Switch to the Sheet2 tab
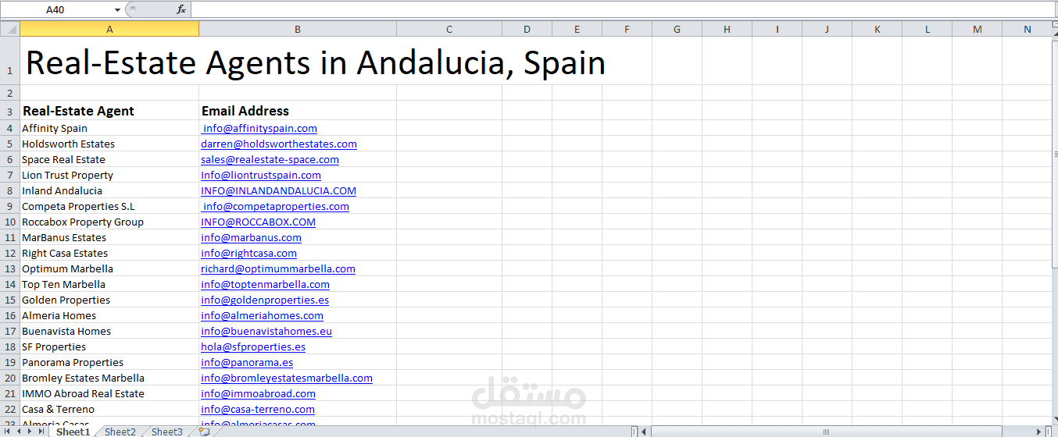 [x=120, y=432]
